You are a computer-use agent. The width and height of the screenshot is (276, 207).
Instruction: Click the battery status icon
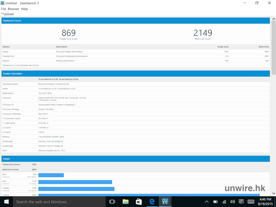pos(215,202)
